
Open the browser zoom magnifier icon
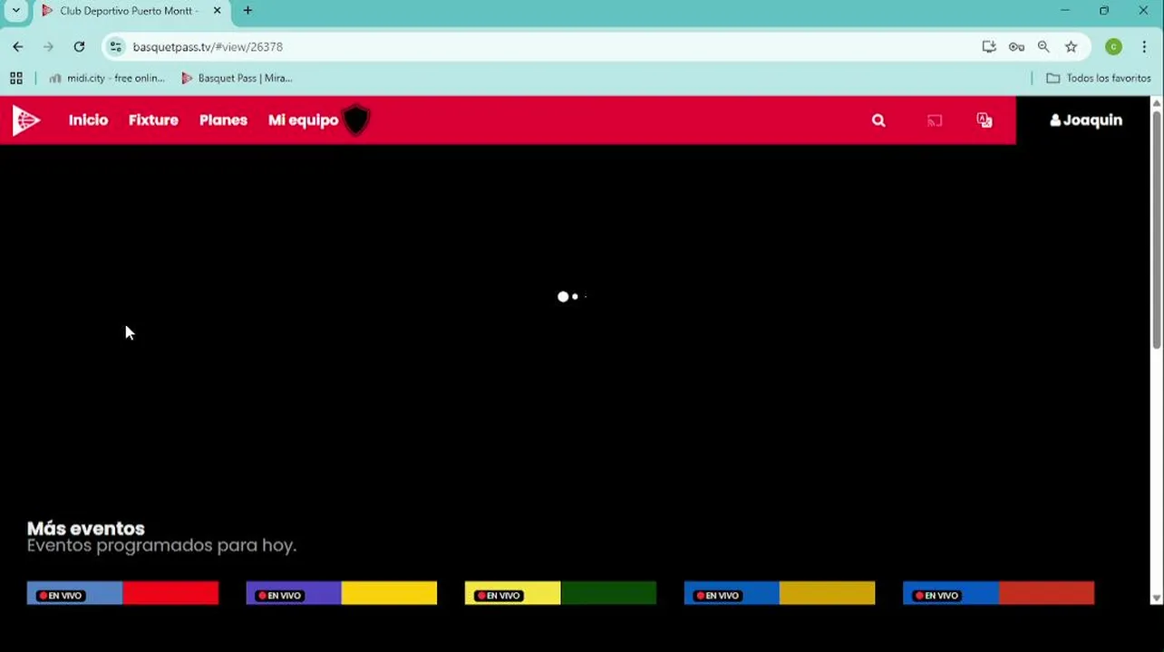click(x=1043, y=47)
